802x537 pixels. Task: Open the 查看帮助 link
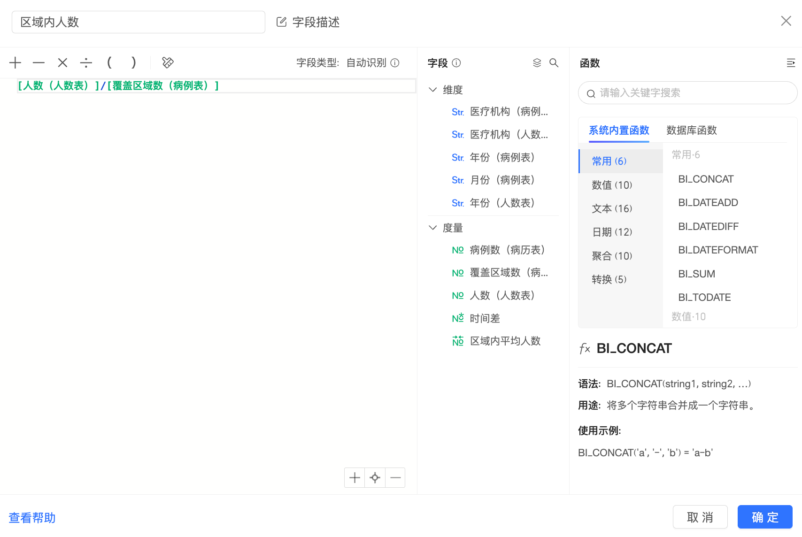(32, 517)
